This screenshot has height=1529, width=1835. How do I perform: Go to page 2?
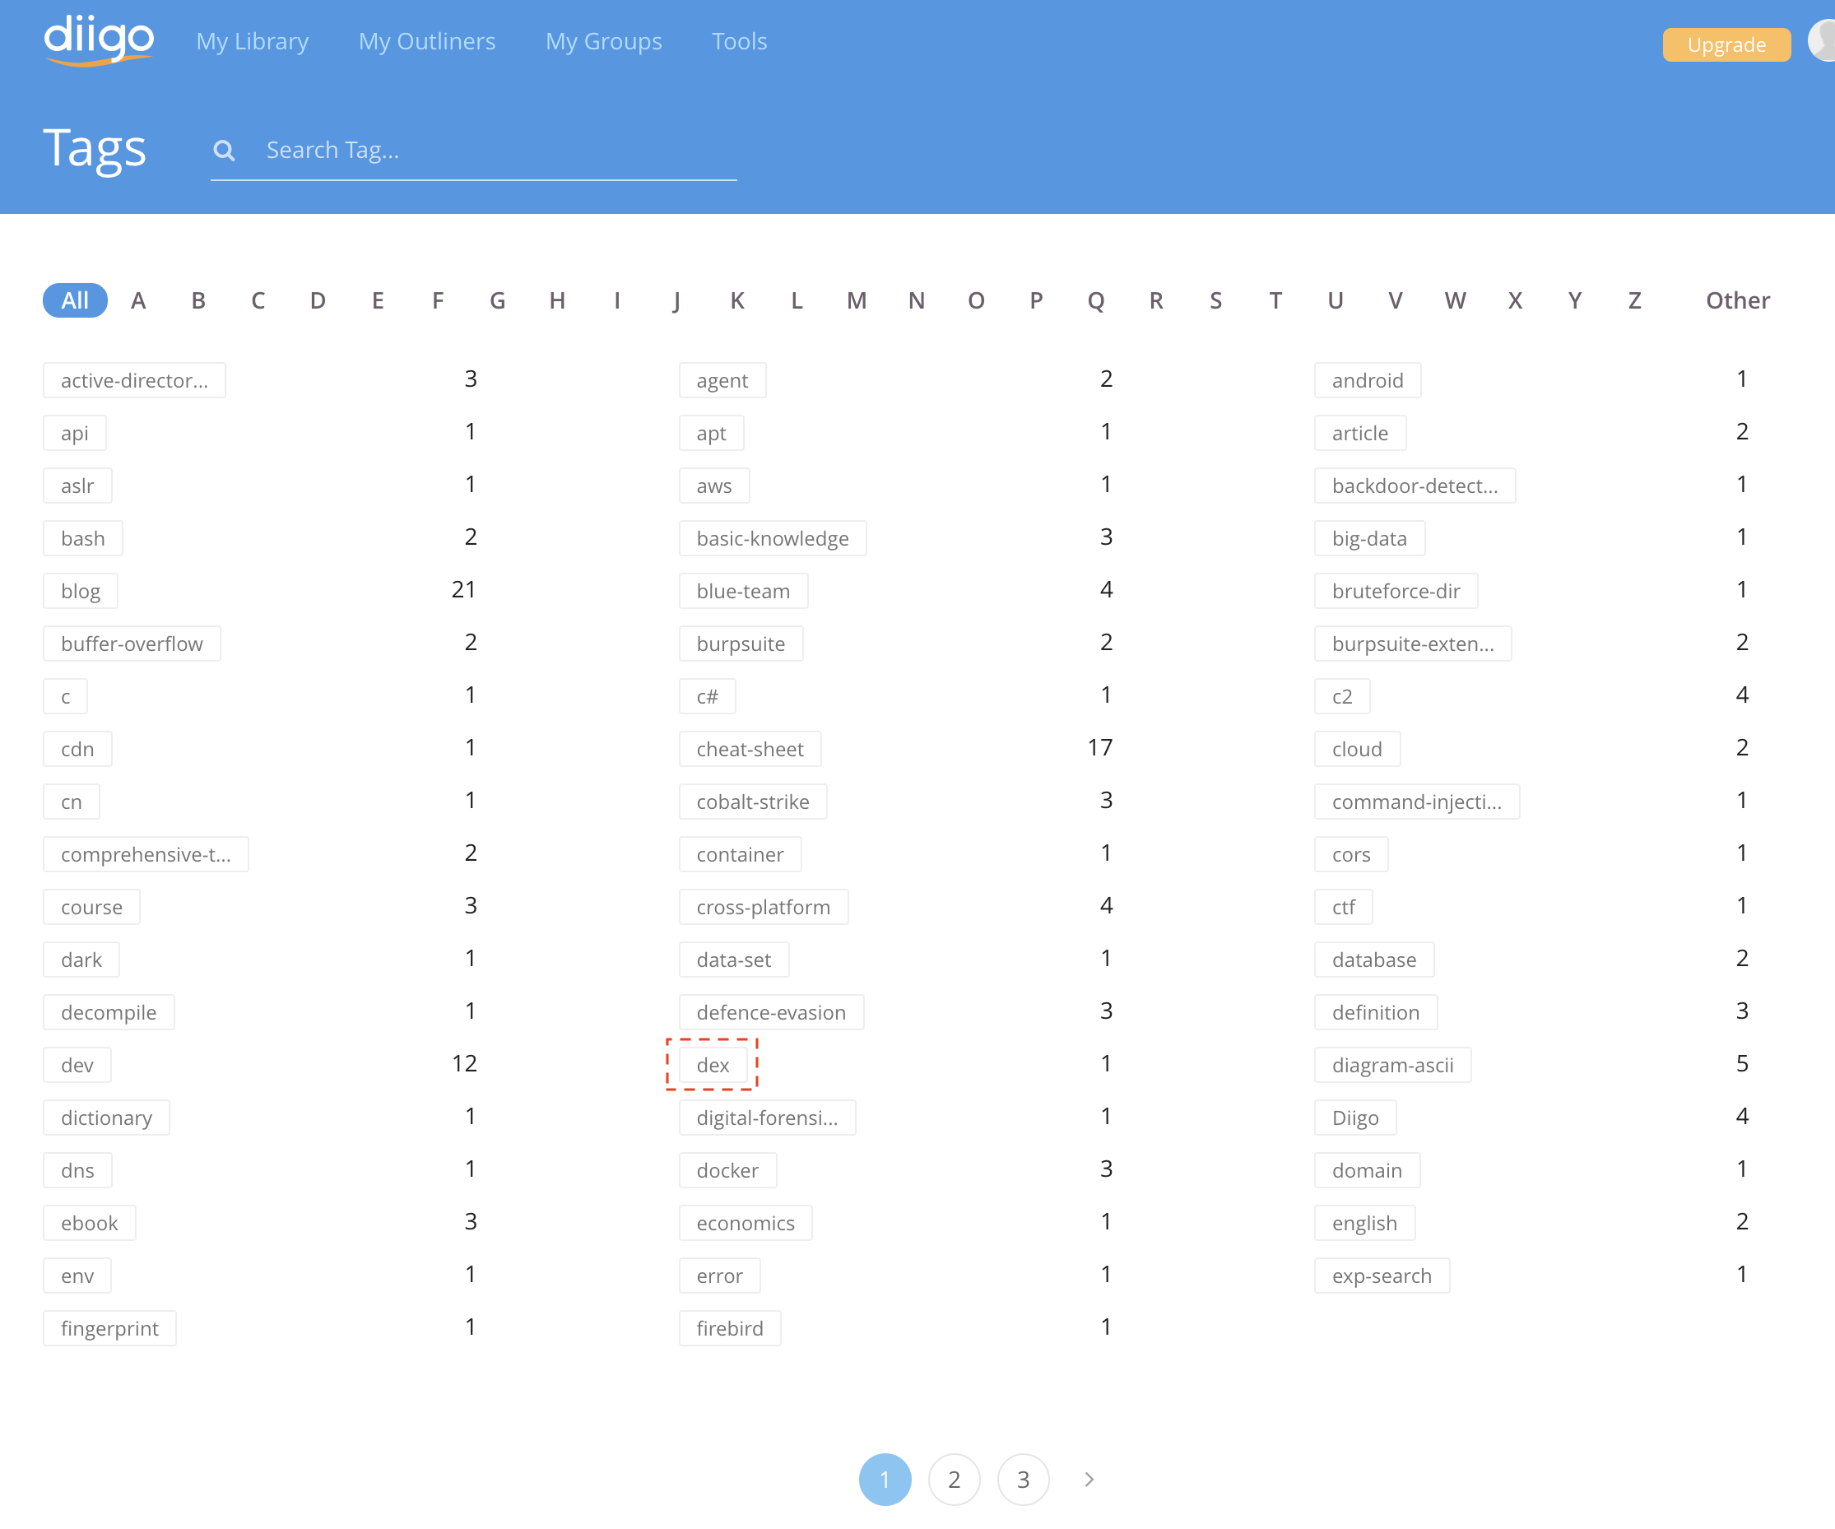[954, 1479]
